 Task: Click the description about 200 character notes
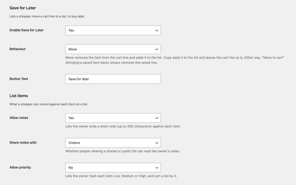tap(123, 126)
